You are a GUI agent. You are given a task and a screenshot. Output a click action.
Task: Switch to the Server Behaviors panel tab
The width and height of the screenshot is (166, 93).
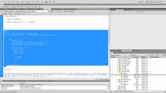[127, 51]
